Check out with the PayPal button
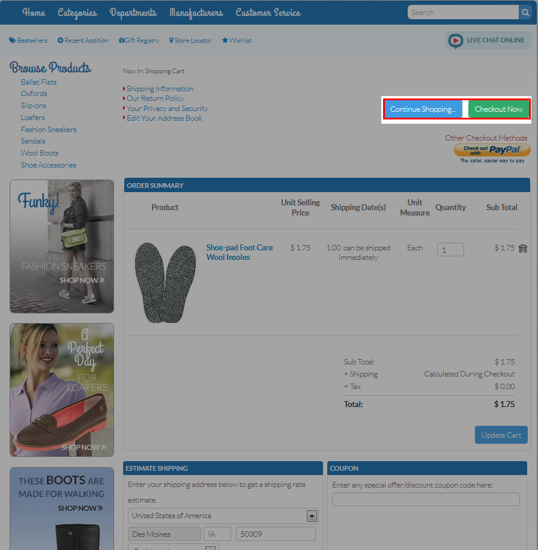The width and height of the screenshot is (538, 550). click(492, 150)
